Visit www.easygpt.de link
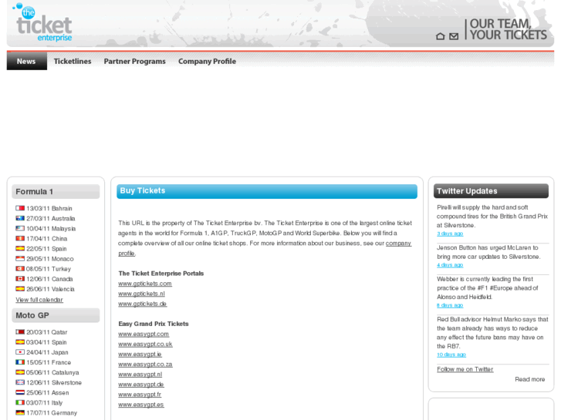The height and width of the screenshot is (420, 561). click(x=141, y=385)
